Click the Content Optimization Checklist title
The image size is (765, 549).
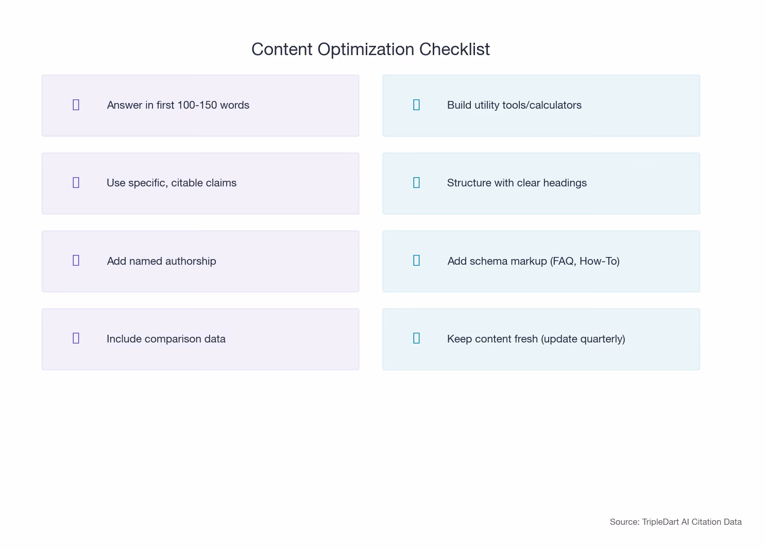[370, 49]
